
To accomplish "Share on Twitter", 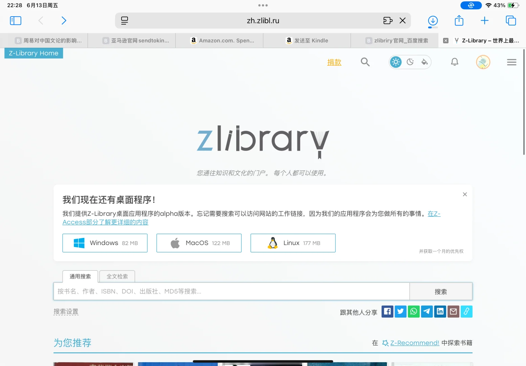I will (x=400, y=311).
